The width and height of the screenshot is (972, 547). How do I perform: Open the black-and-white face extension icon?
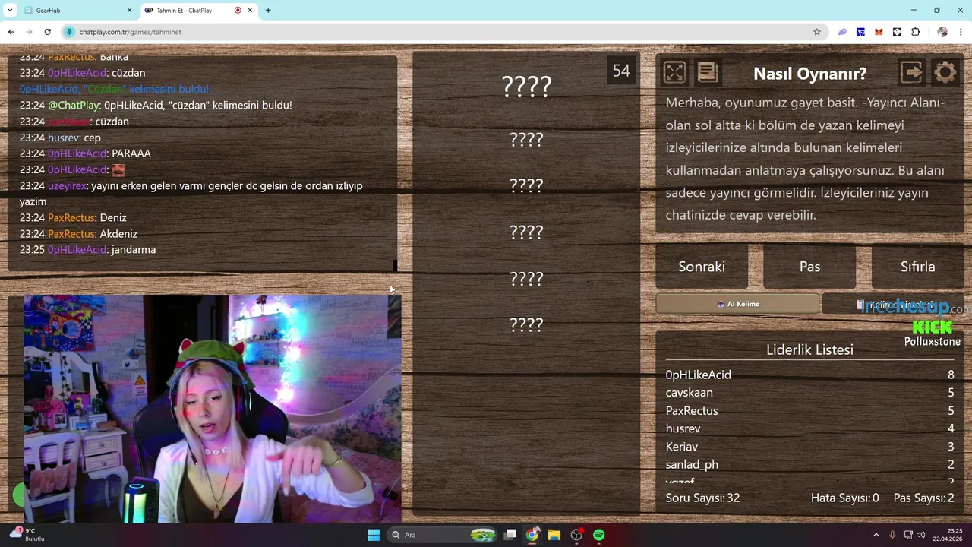click(x=897, y=32)
